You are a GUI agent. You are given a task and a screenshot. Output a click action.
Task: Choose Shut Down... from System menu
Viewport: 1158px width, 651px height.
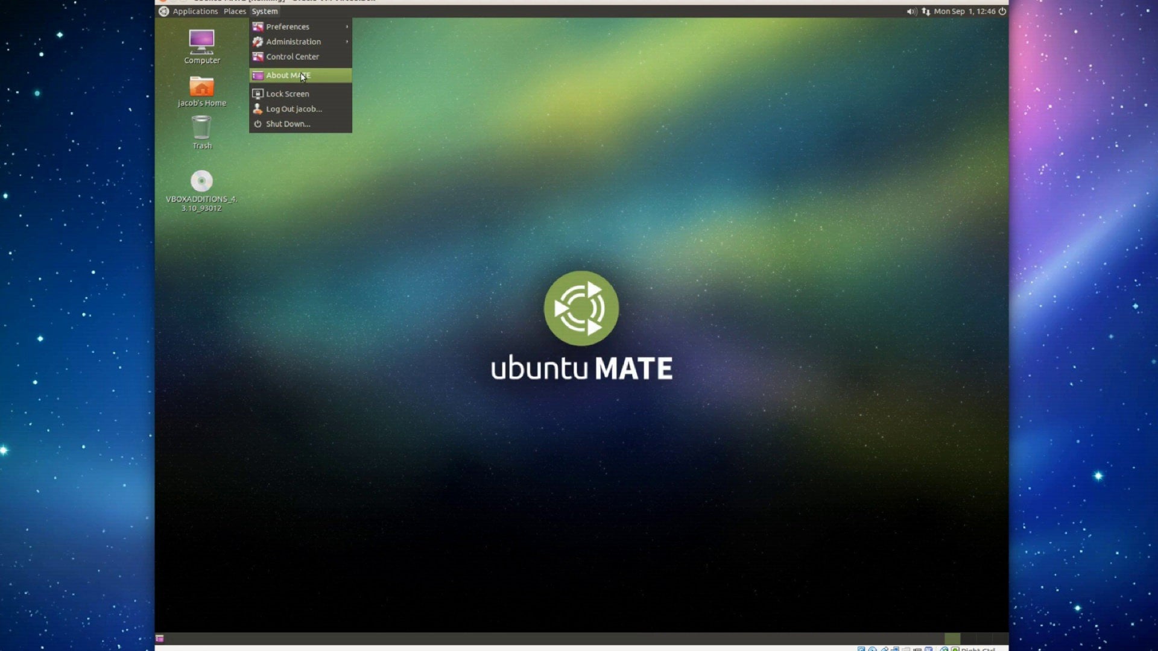click(300, 124)
